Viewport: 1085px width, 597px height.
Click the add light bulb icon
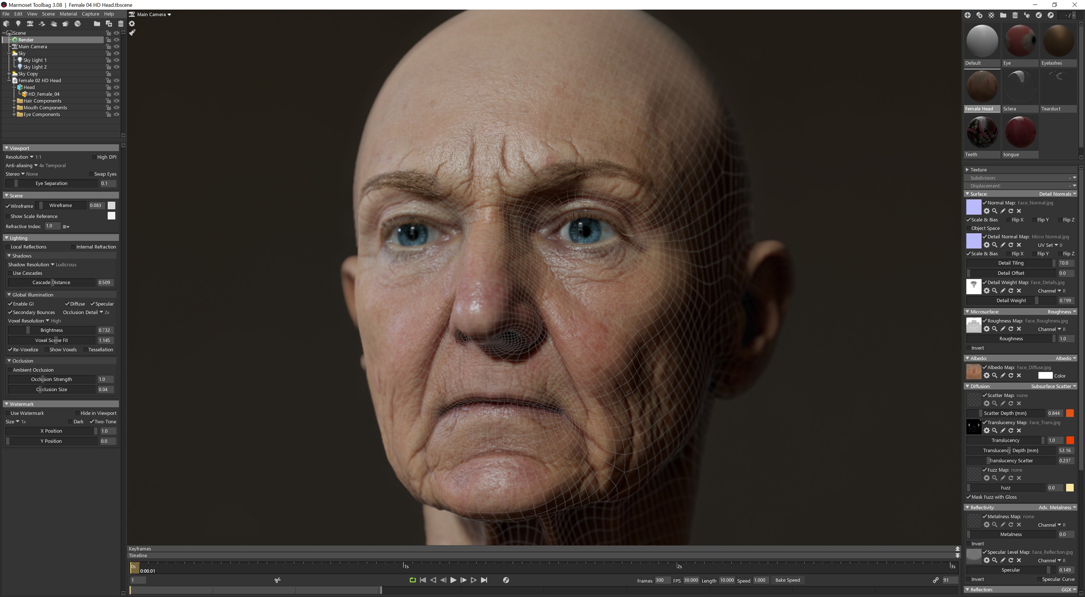(x=18, y=24)
